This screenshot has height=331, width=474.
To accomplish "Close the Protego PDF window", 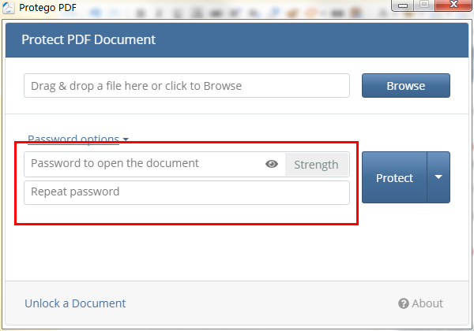I will 453,6.
